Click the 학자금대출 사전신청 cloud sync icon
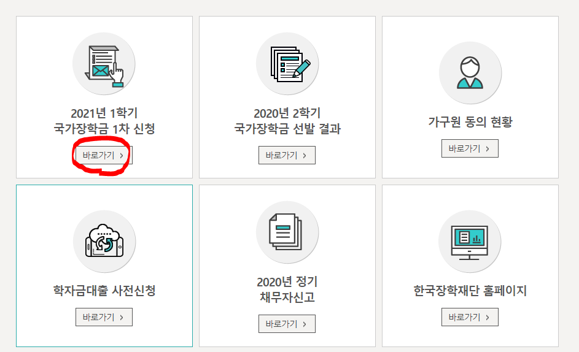 [x=104, y=241]
